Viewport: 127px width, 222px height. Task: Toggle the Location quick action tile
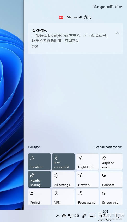[39, 161]
